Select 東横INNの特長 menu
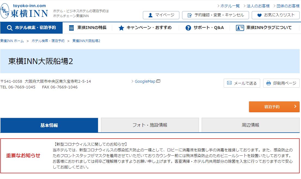This screenshot has height=179, width=301. click(88, 28)
